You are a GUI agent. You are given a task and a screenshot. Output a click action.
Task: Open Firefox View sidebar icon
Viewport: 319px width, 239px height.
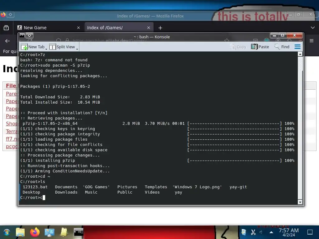pos(6,28)
